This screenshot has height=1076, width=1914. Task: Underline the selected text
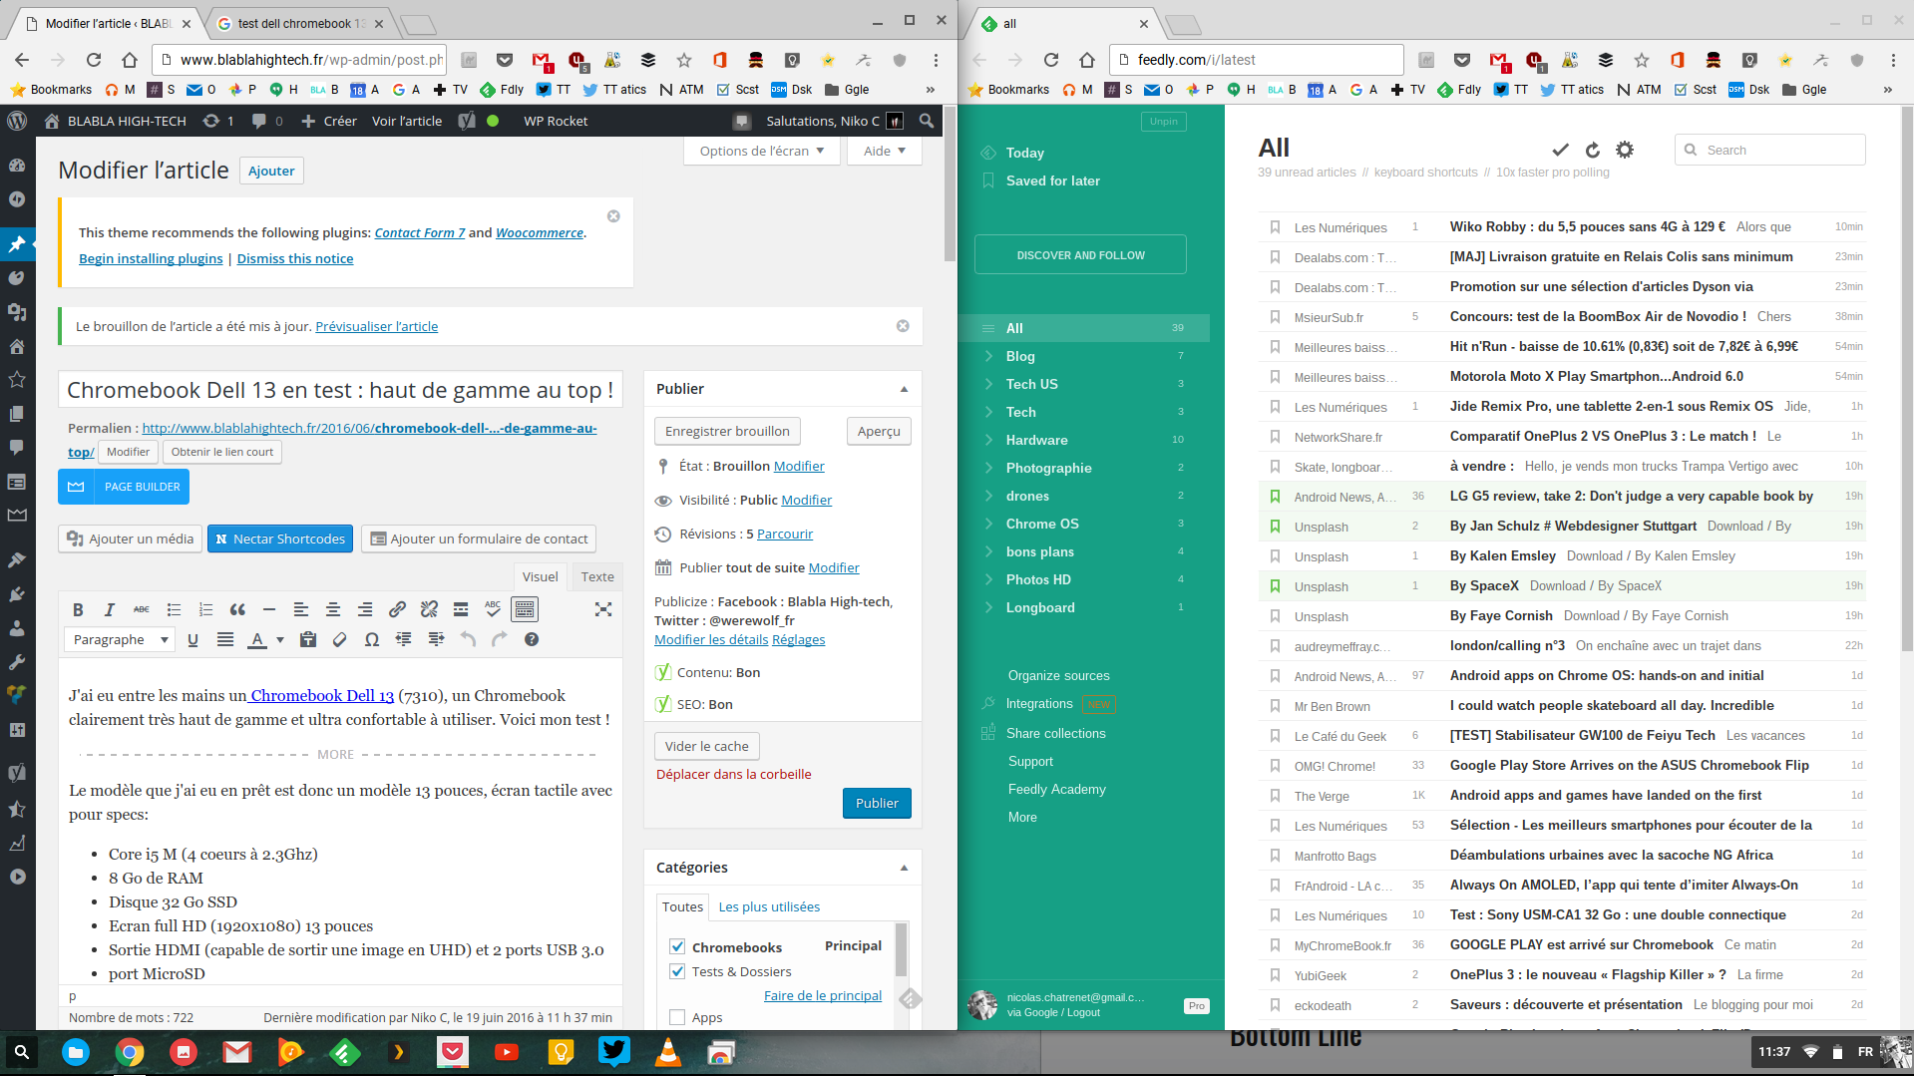pyautogui.click(x=193, y=640)
